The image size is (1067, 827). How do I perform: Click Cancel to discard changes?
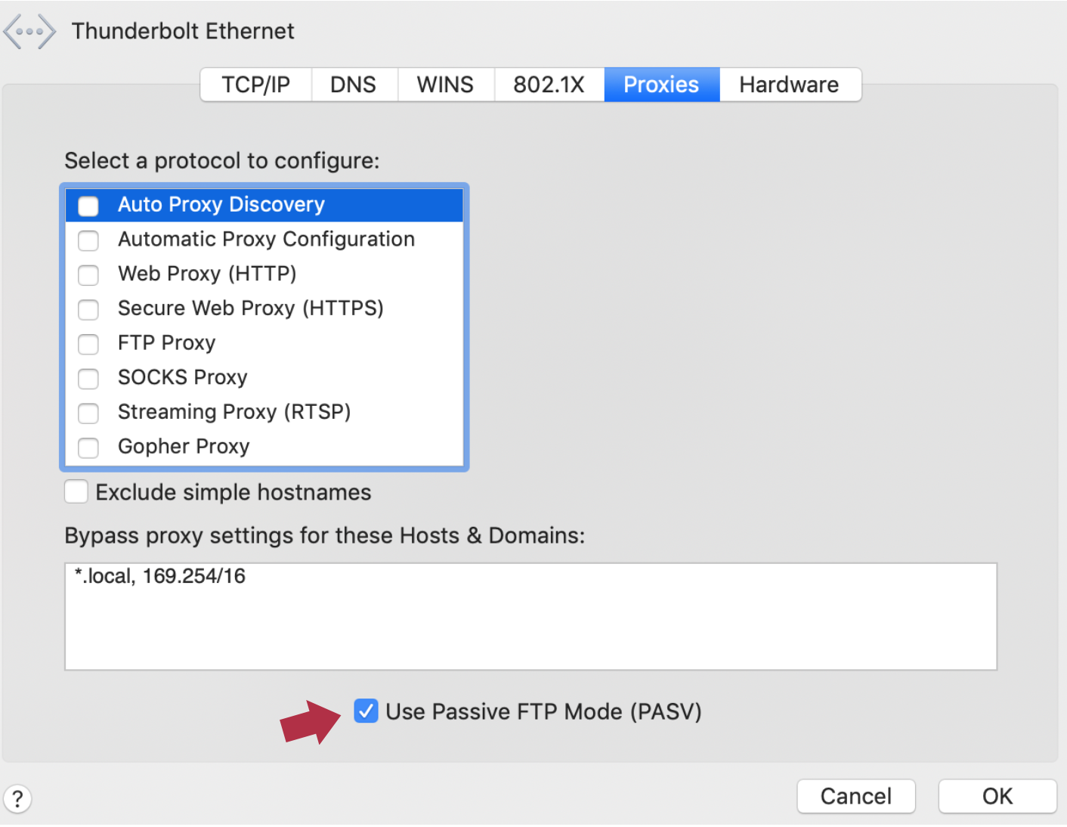click(x=855, y=796)
